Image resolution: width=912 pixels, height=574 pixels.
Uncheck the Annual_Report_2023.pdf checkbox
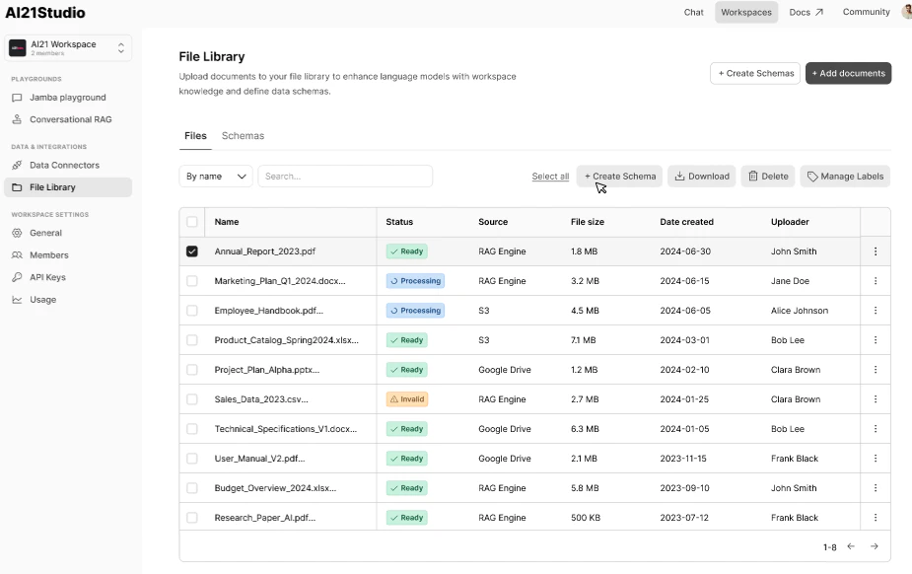(192, 251)
